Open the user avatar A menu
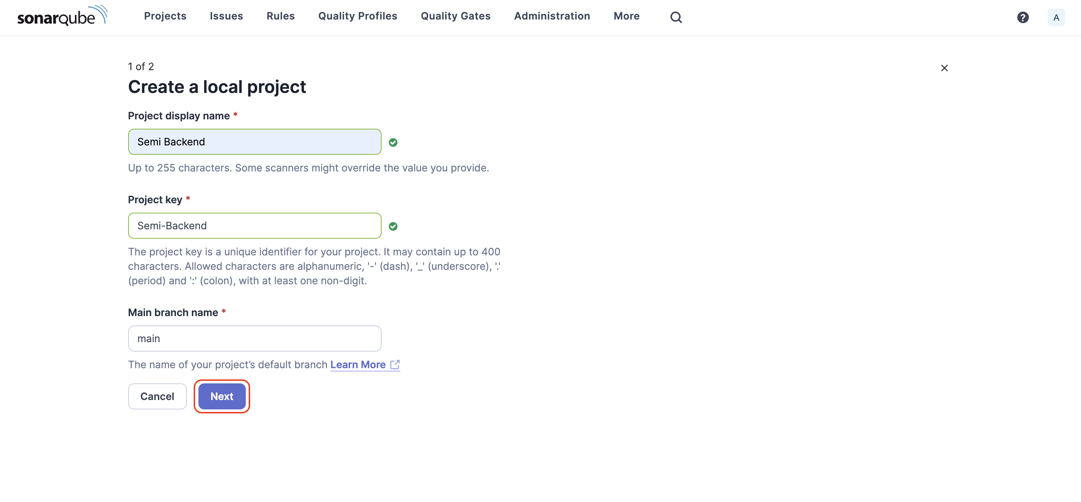The width and height of the screenshot is (1081, 502). (x=1056, y=17)
